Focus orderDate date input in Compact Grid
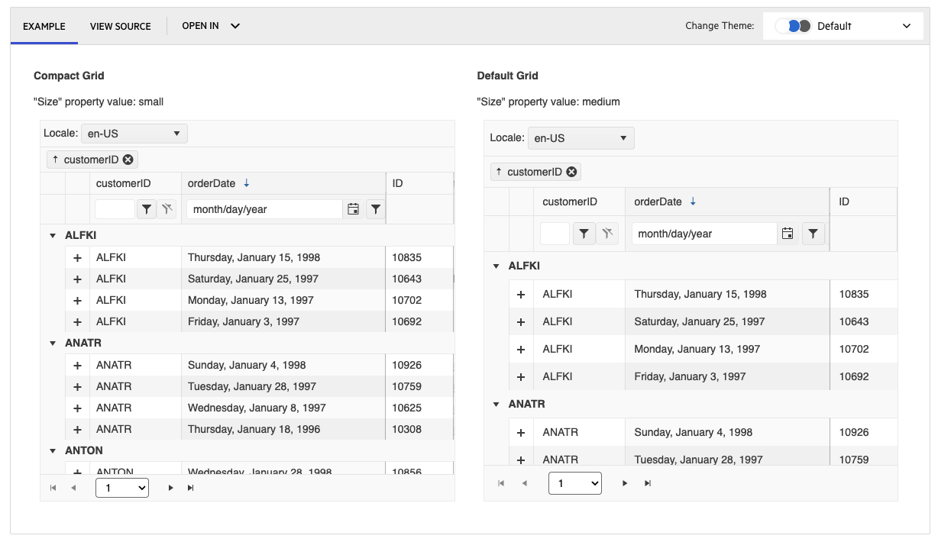Screen dimensions: 938x542 click(x=264, y=209)
